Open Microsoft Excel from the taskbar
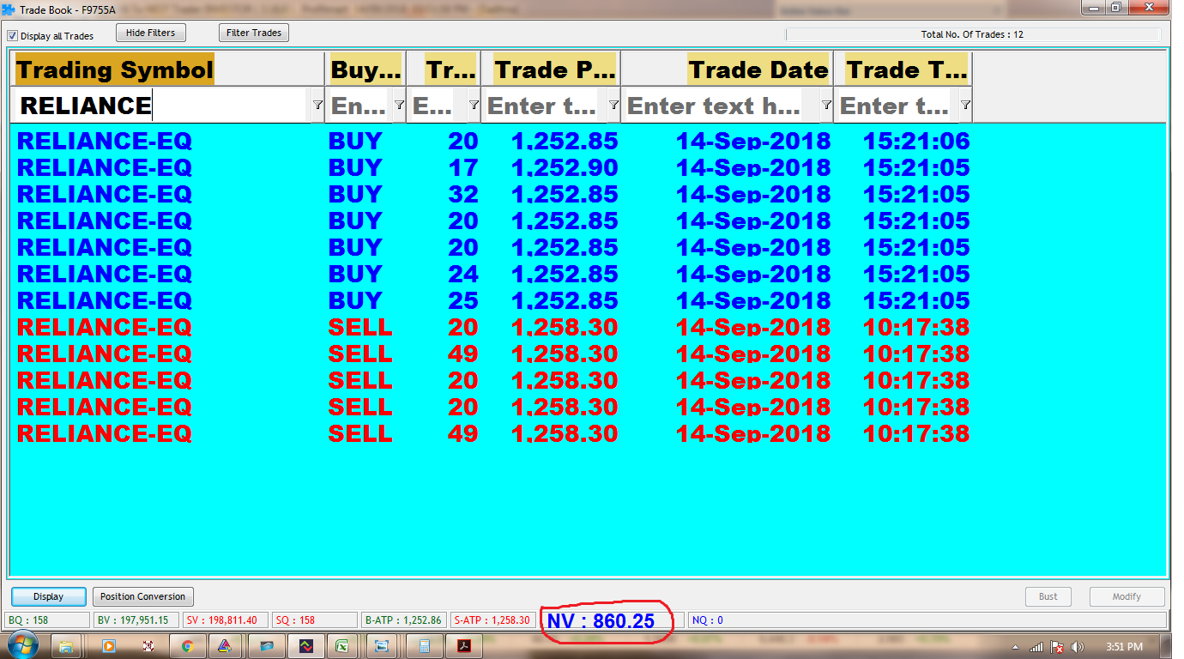Screen dimensions: 1184x659 (341, 646)
